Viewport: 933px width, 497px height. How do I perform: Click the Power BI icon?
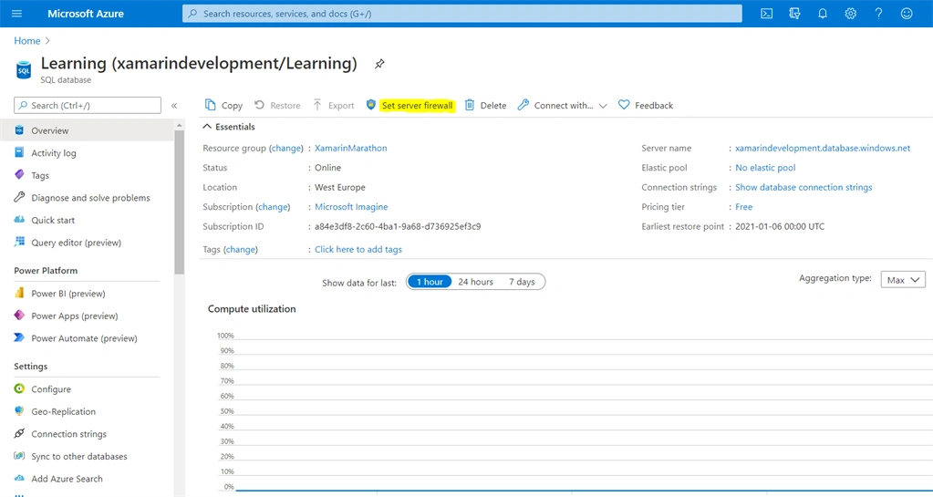pos(19,293)
